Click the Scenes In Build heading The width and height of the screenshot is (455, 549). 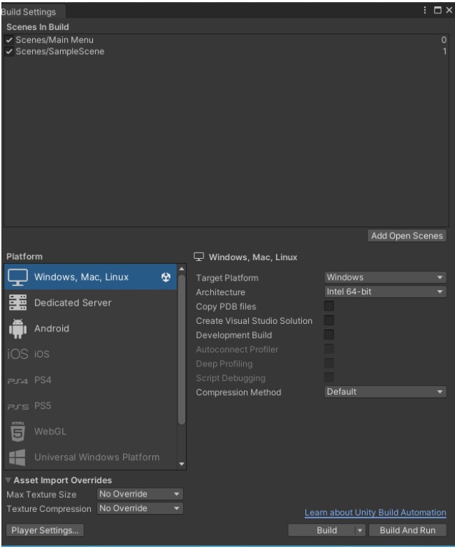tap(38, 27)
